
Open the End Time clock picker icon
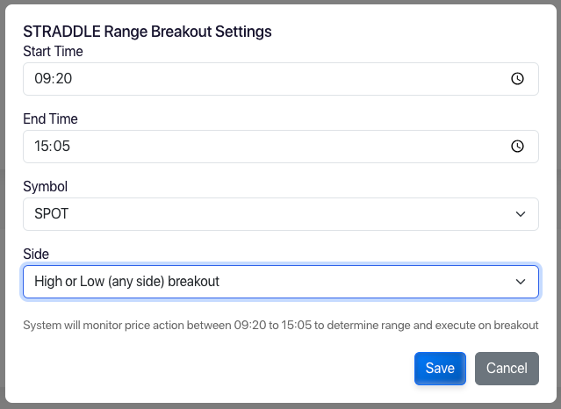pos(517,146)
